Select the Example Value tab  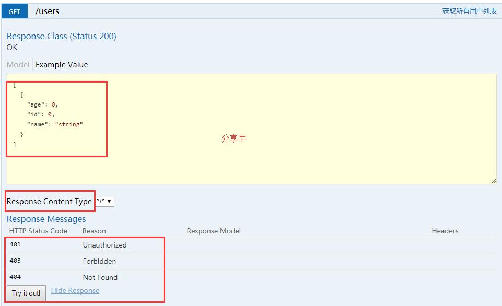tap(61, 64)
